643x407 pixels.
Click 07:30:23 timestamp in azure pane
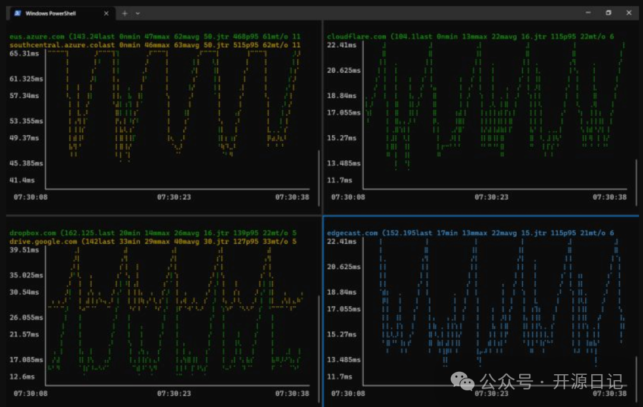tap(174, 197)
